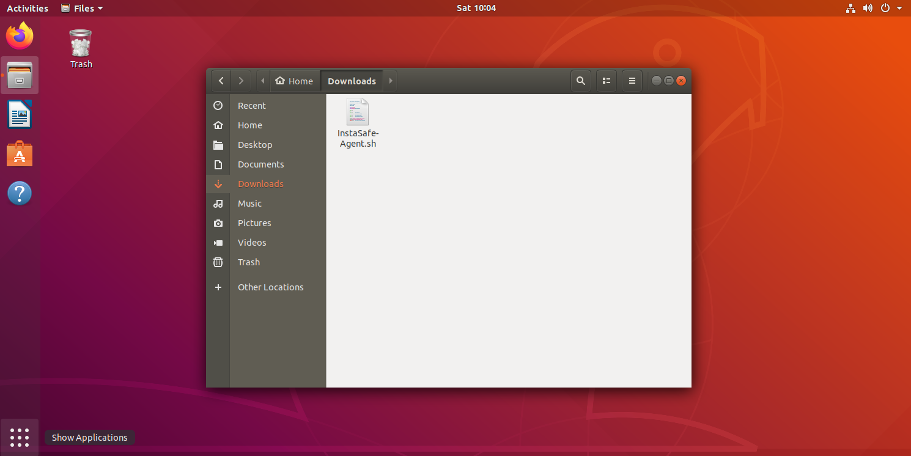Click the Show Applications grid button
This screenshot has height=456, width=911.
click(x=20, y=438)
